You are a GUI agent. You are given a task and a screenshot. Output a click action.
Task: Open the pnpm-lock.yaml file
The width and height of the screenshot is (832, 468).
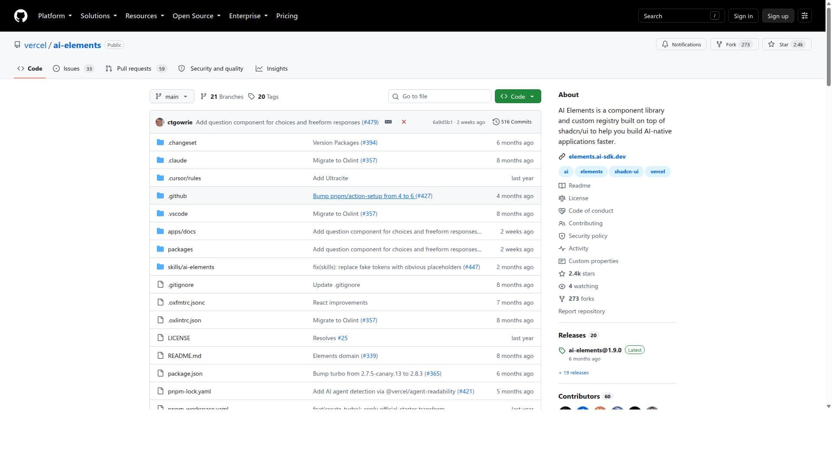pyautogui.click(x=189, y=392)
